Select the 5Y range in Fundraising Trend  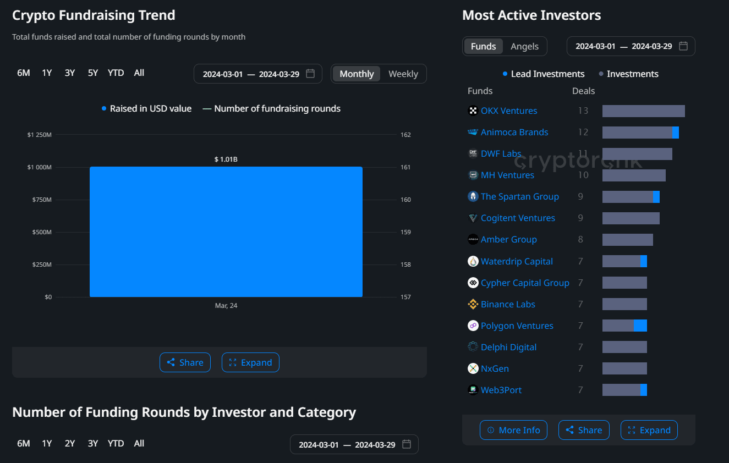click(93, 73)
